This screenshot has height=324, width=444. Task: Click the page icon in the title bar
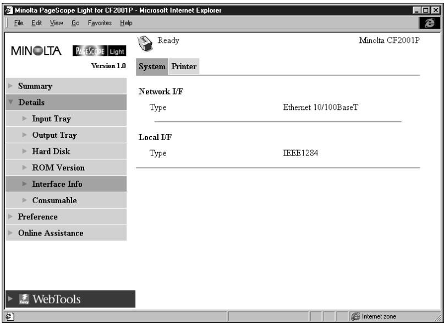tap(9, 10)
